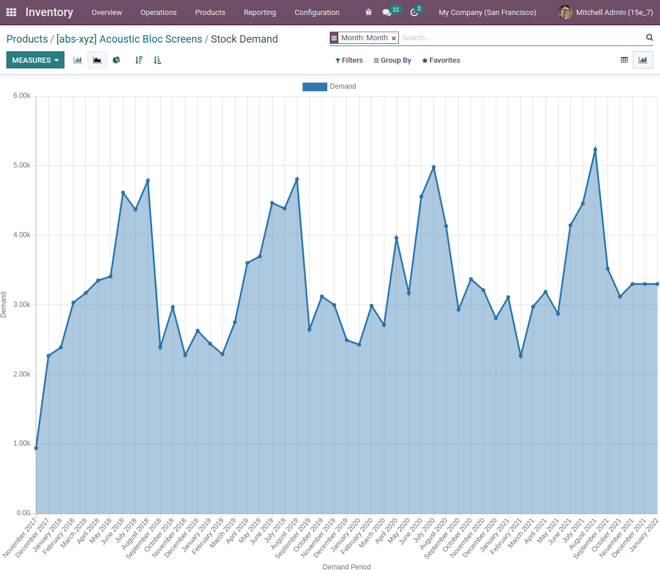Switch to bar chart mode
This screenshot has height=574, width=660.
click(x=78, y=60)
